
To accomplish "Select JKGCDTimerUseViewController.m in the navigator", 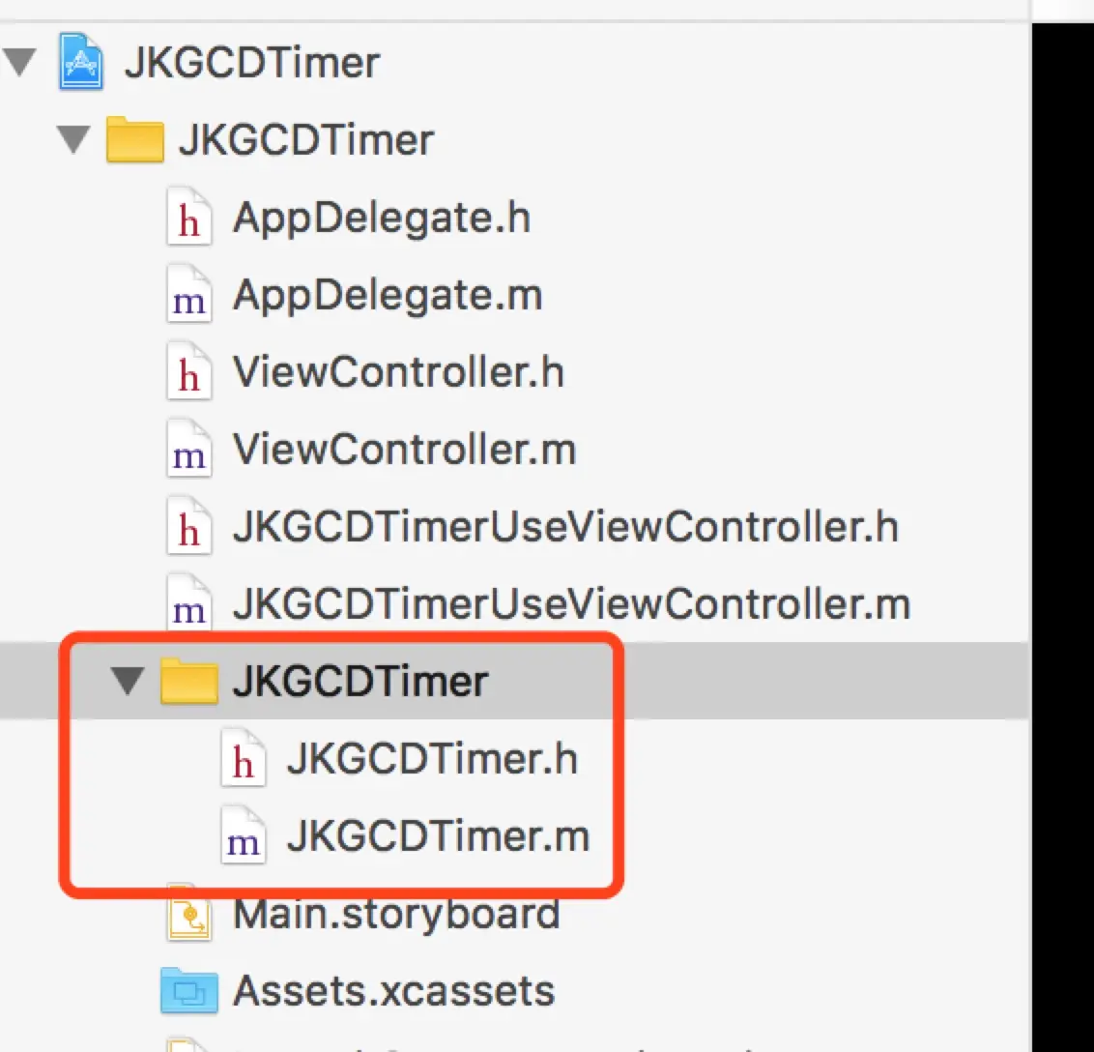I will click(x=572, y=603).
